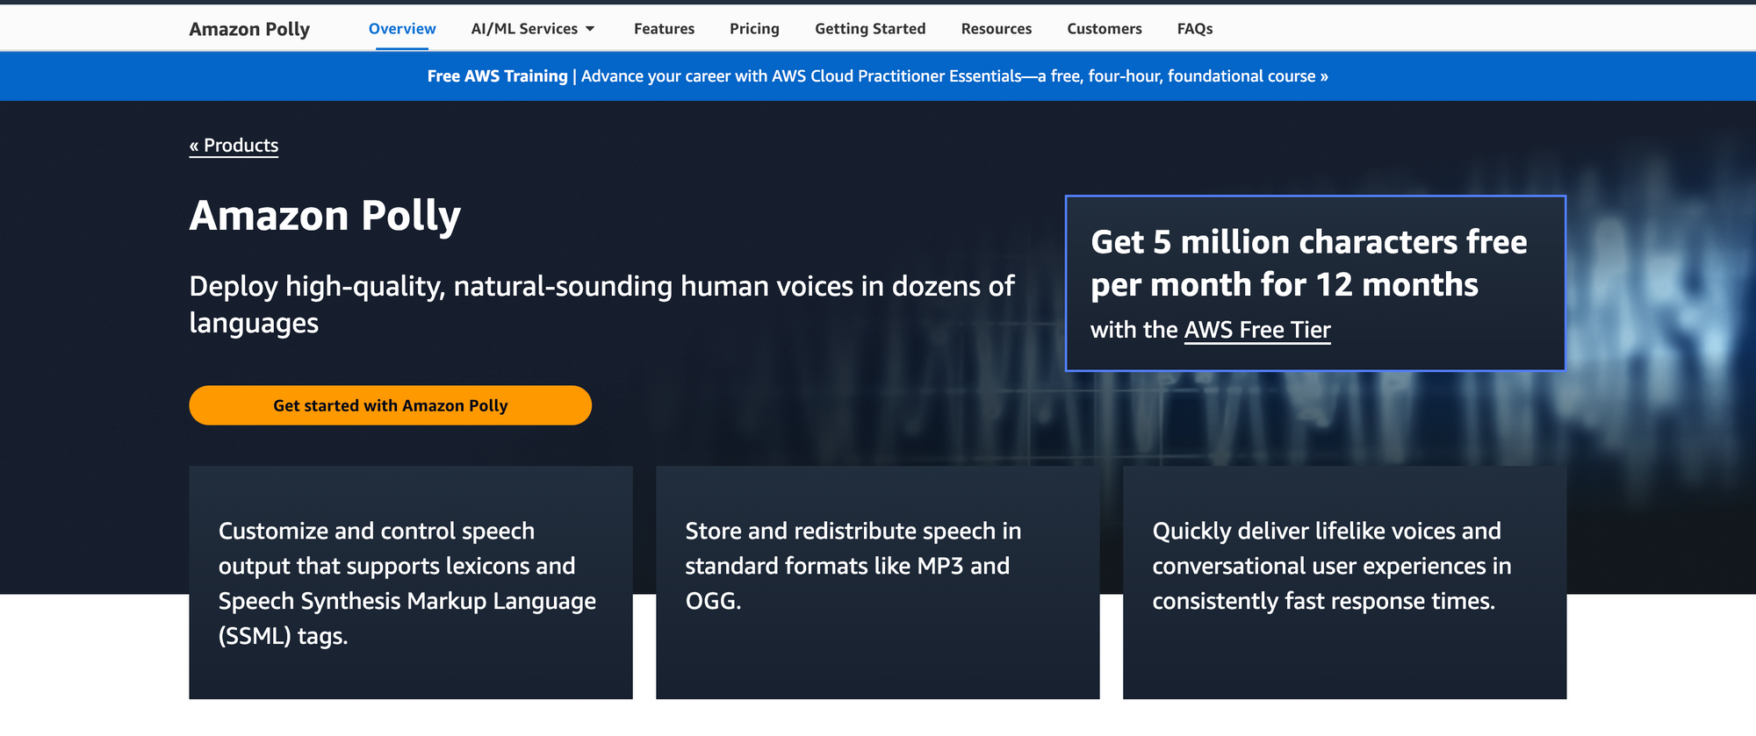View the Customers tab
Screen dimensions: 1756x736
point(1105,29)
